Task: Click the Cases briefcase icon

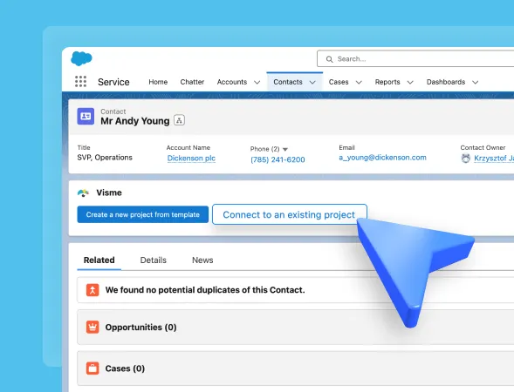Action: coord(93,368)
